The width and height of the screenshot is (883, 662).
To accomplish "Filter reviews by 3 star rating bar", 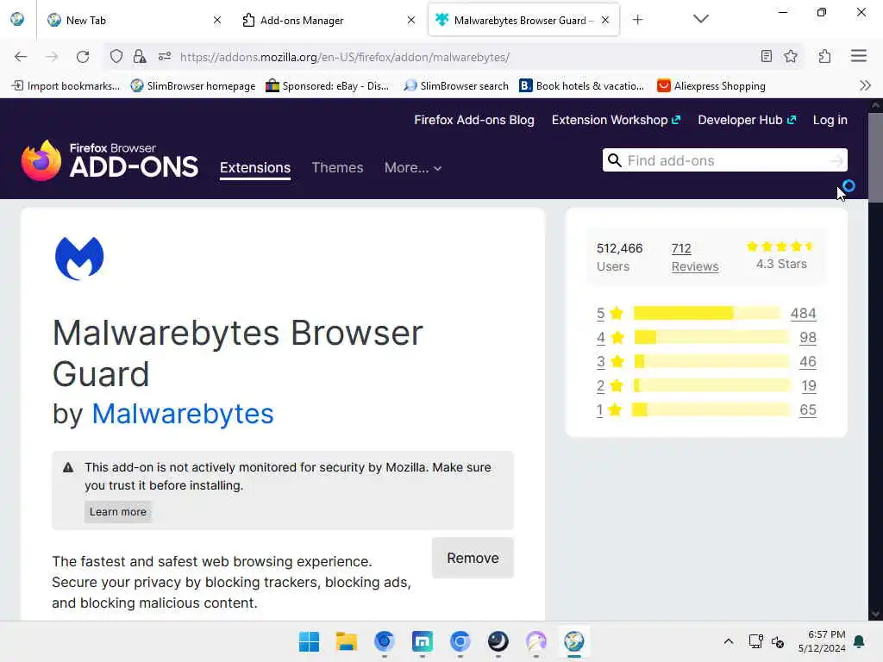I will pos(711,361).
